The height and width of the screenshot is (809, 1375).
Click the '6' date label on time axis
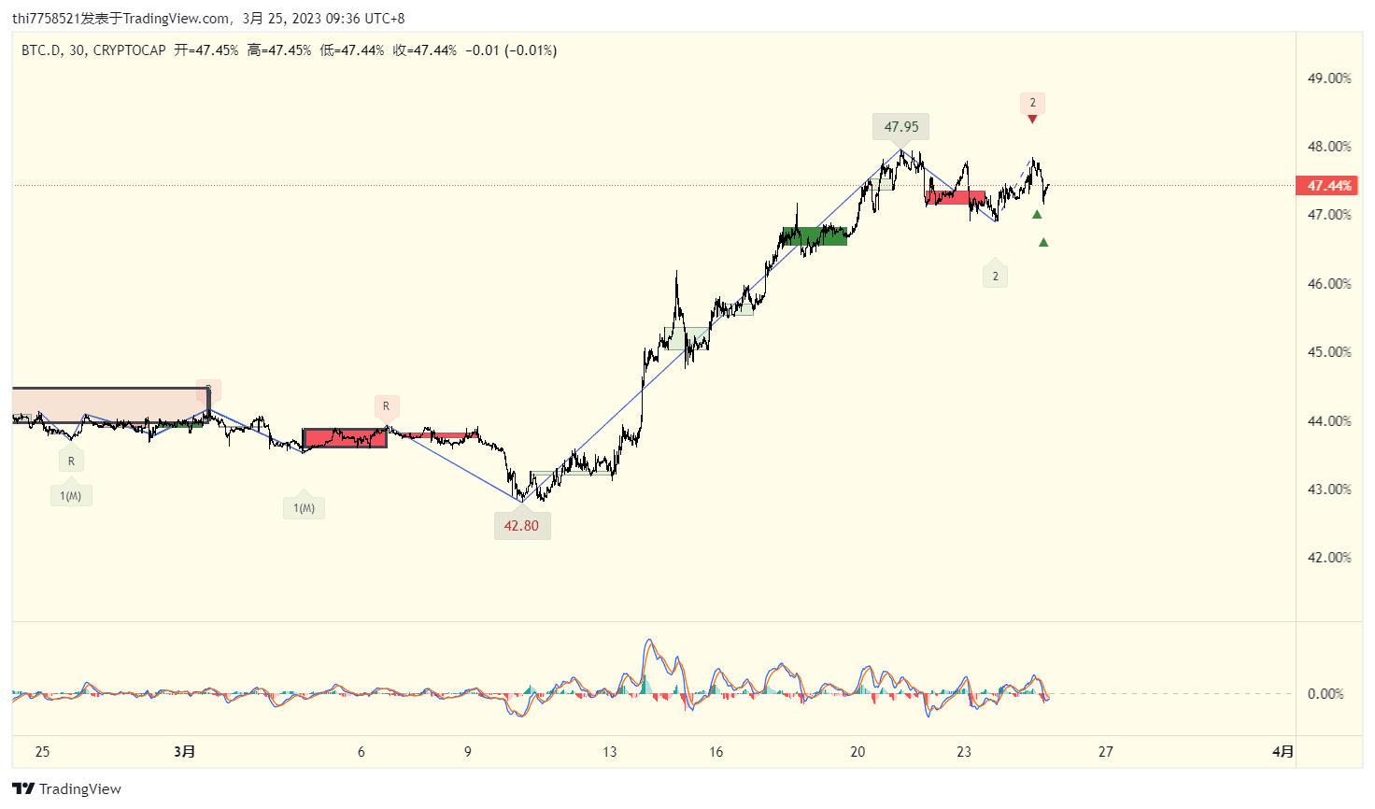coord(361,752)
